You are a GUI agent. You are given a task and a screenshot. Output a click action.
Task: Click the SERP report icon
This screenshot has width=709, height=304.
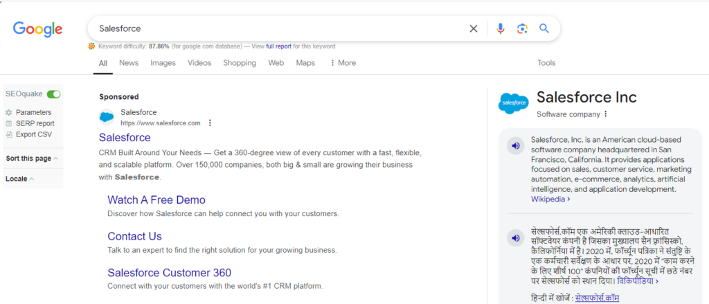pos(8,123)
